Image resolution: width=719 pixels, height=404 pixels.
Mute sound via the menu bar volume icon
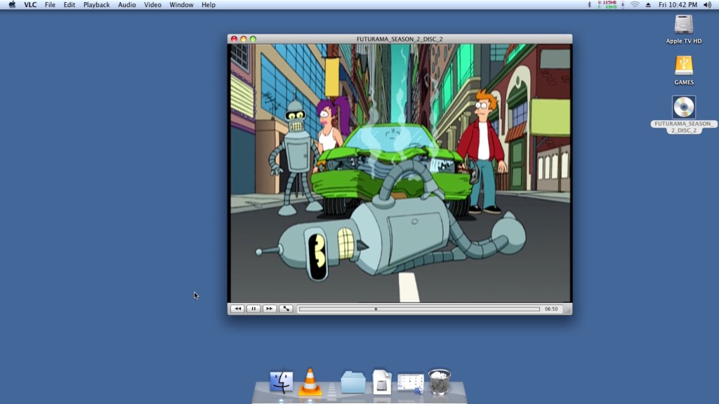pyautogui.click(x=706, y=5)
